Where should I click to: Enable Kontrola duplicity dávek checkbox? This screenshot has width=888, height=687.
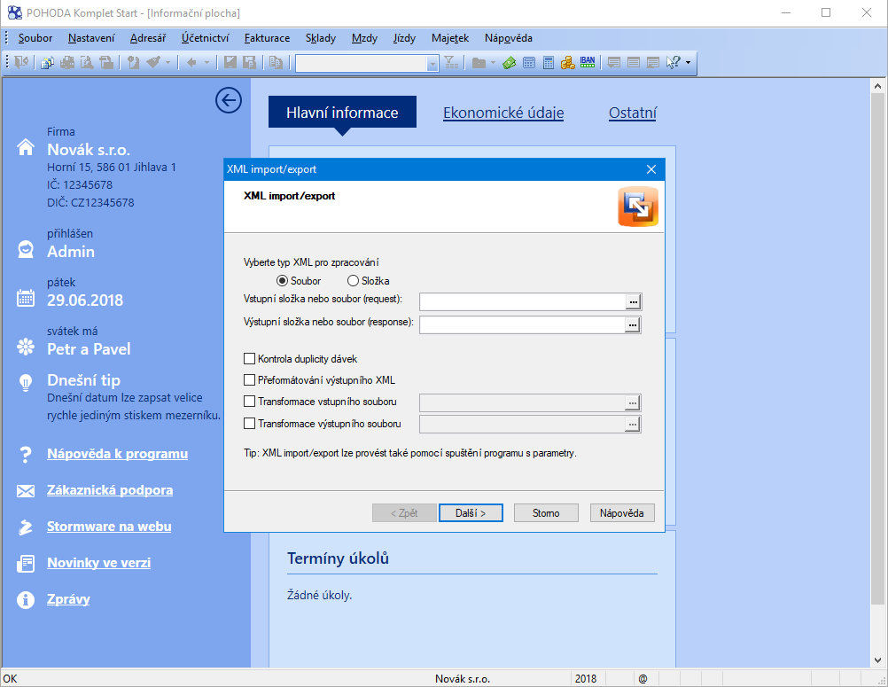point(249,358)
